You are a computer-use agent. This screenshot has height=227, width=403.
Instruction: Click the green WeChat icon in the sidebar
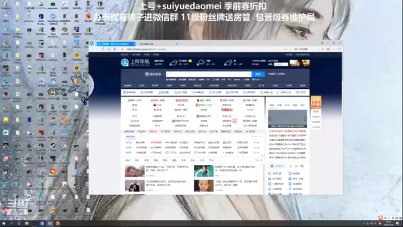[302, 166]
